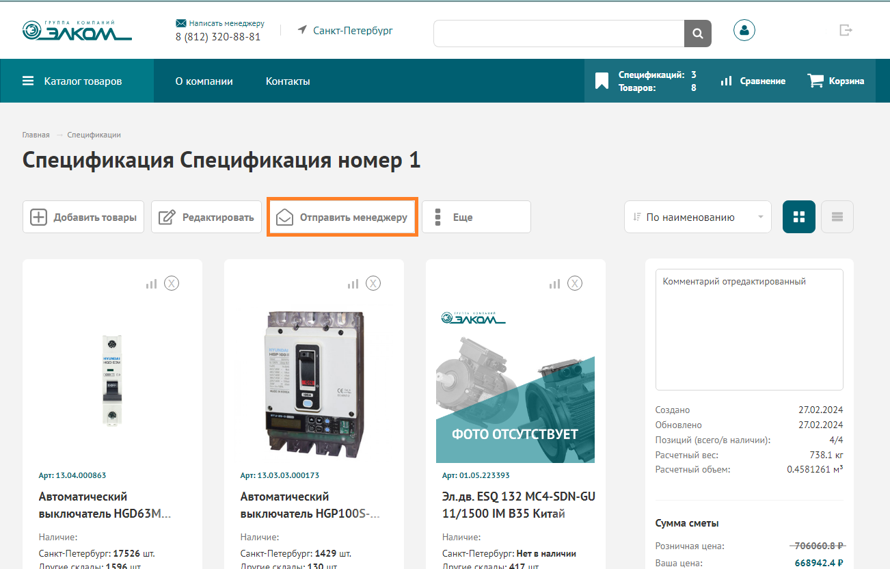This screenshot has width=890, height=569.
Task: Remove the HGD63M circuit breaker from specification
Action: (x=172, y=283)
